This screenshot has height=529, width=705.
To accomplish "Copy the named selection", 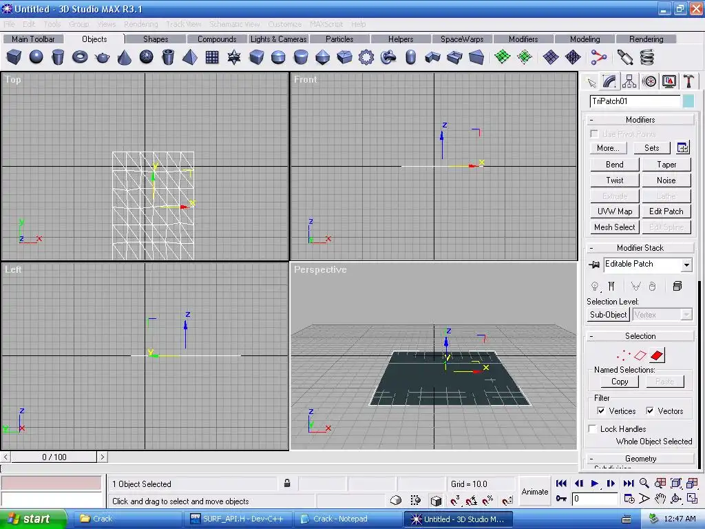I will pyautogui.click(x=620, y=382).
